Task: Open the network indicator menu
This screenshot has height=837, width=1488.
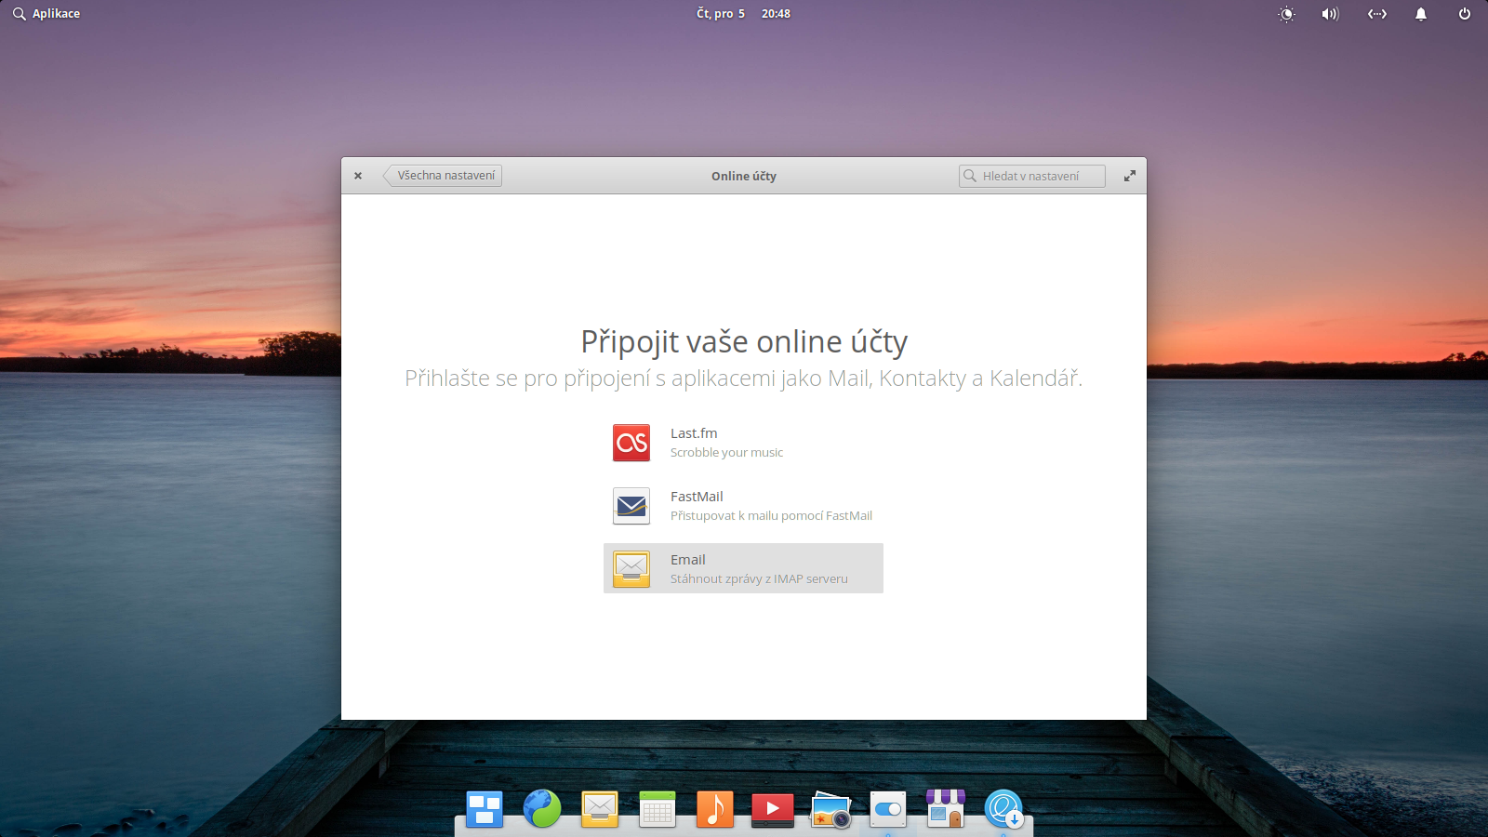Action: tap(1376, 14)
